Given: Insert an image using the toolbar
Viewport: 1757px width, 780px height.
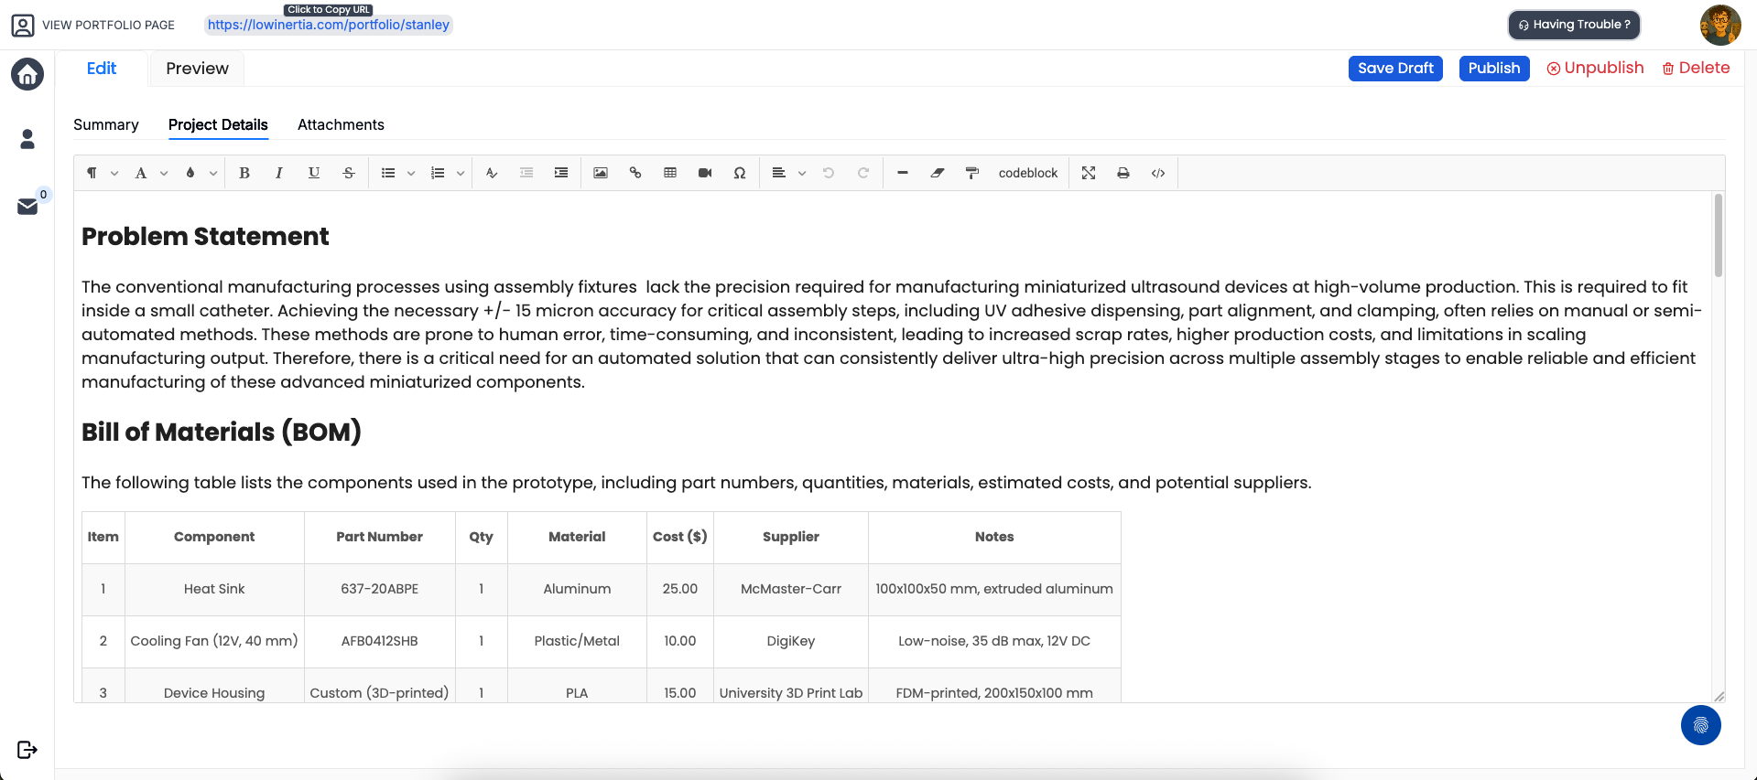Looking at the screenshot, I should point(601,173).
